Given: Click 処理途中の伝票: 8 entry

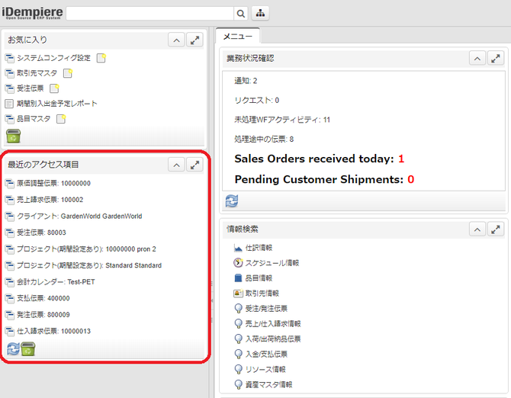Looking at the screenshot, I should [264, 140].
